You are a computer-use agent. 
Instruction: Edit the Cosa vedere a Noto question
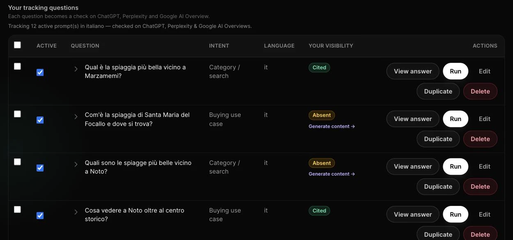tap(485, 215)
